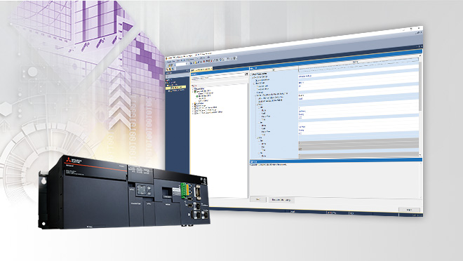Click the pin icon of the right docked pane
This screenshot has height=261, width=463.
coord(419,46)
